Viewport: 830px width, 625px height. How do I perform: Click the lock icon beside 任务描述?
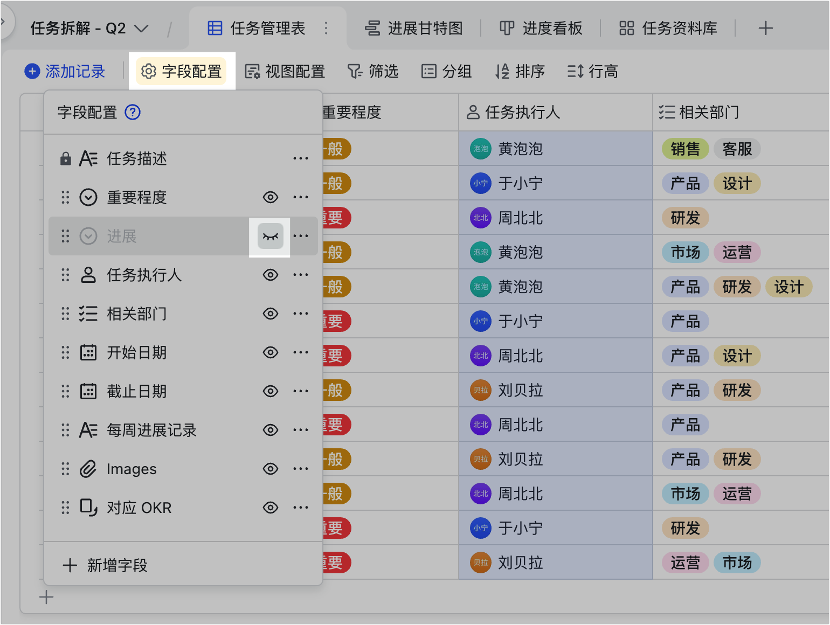click(x=66, y=158)
